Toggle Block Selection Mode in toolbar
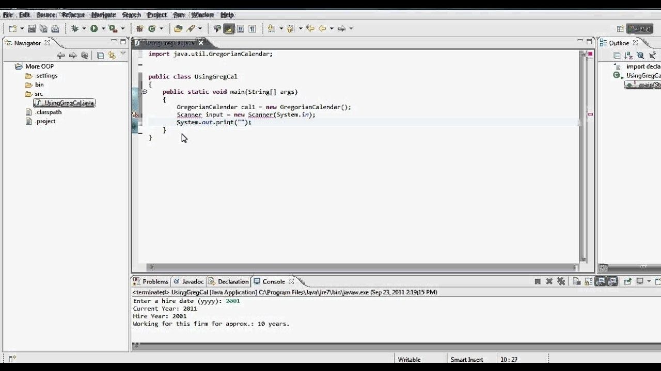The width and height of the screenshot is (661, 371). [240, 29]
